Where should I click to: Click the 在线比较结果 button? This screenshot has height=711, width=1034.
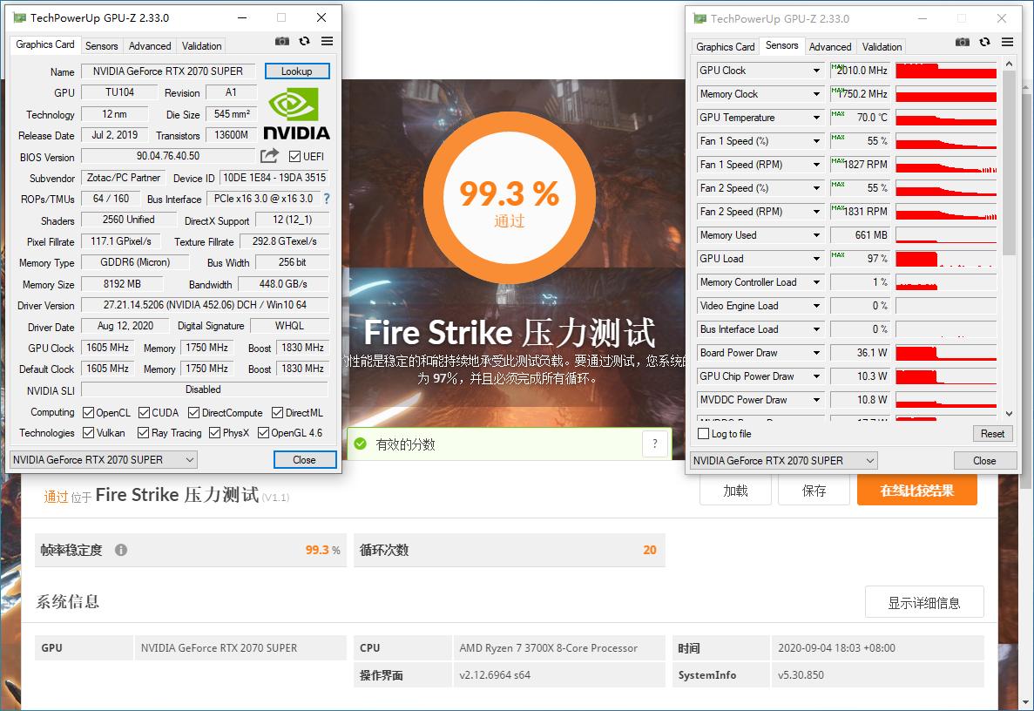916,491
